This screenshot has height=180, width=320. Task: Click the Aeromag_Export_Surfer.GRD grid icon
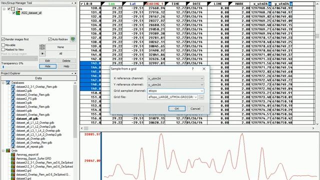13,158
